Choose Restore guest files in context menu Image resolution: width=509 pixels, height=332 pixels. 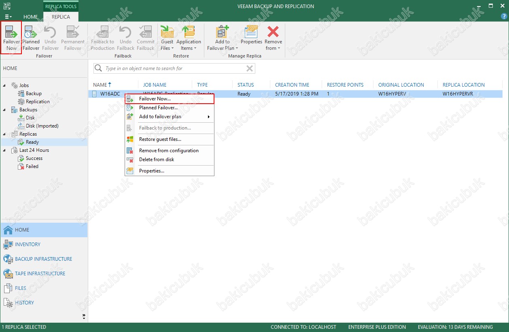[x=170, y=139]
